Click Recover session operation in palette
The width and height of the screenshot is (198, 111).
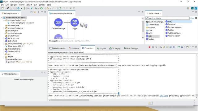(x=173, y=36)
